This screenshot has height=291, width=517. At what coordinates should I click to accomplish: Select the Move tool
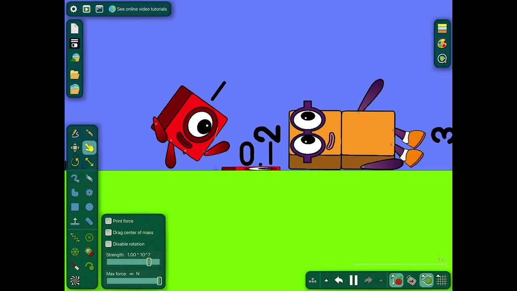75,148
